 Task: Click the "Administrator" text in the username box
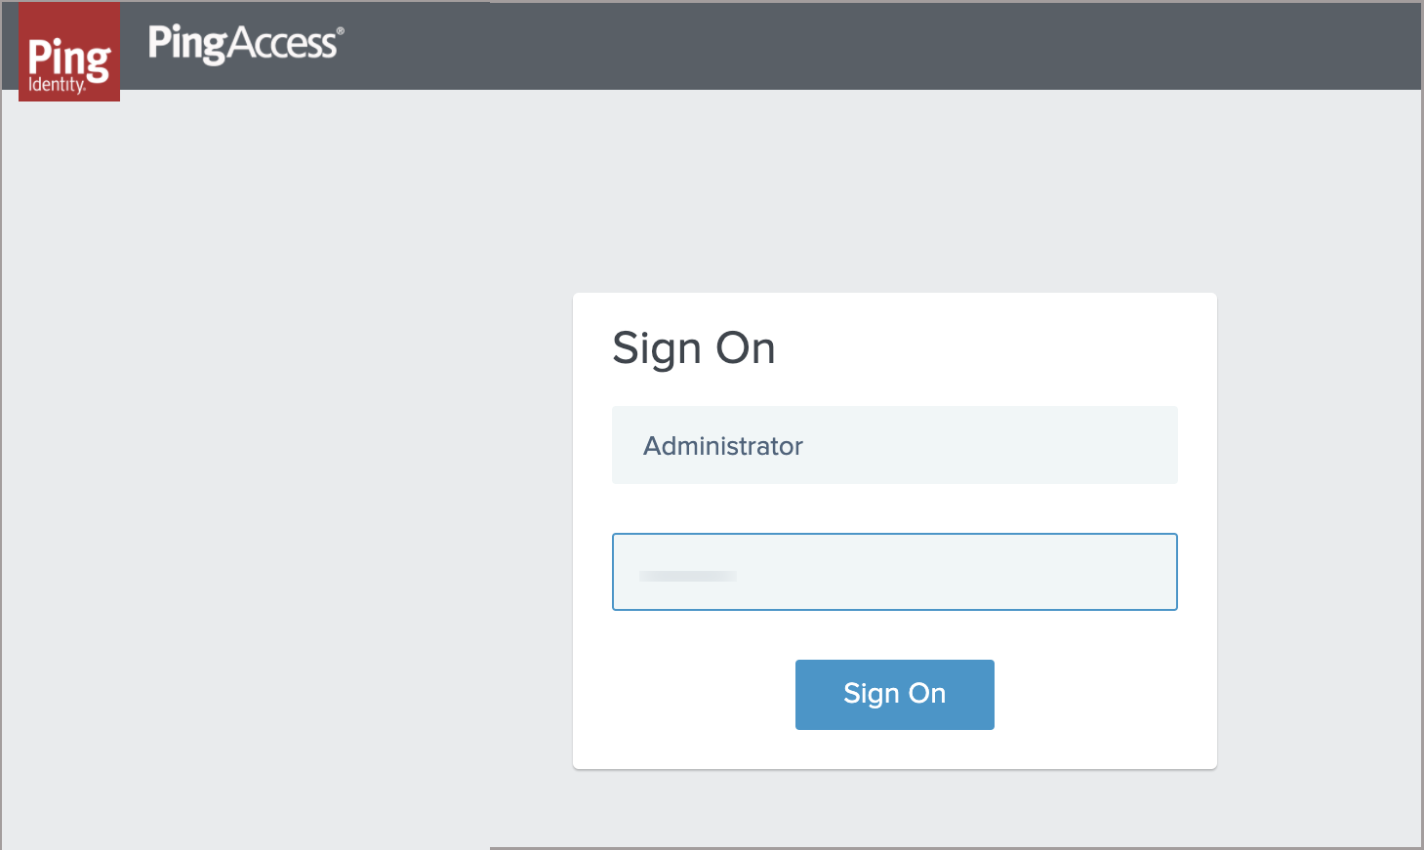pos(723,446)
